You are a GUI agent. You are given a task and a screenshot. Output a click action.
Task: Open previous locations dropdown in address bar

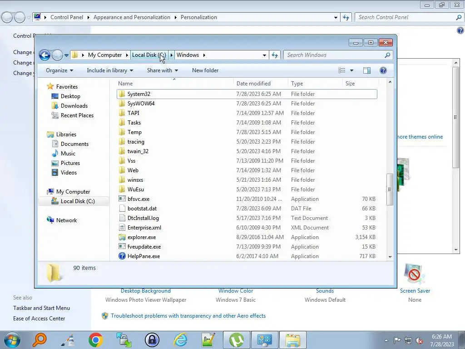click(264, 55)
